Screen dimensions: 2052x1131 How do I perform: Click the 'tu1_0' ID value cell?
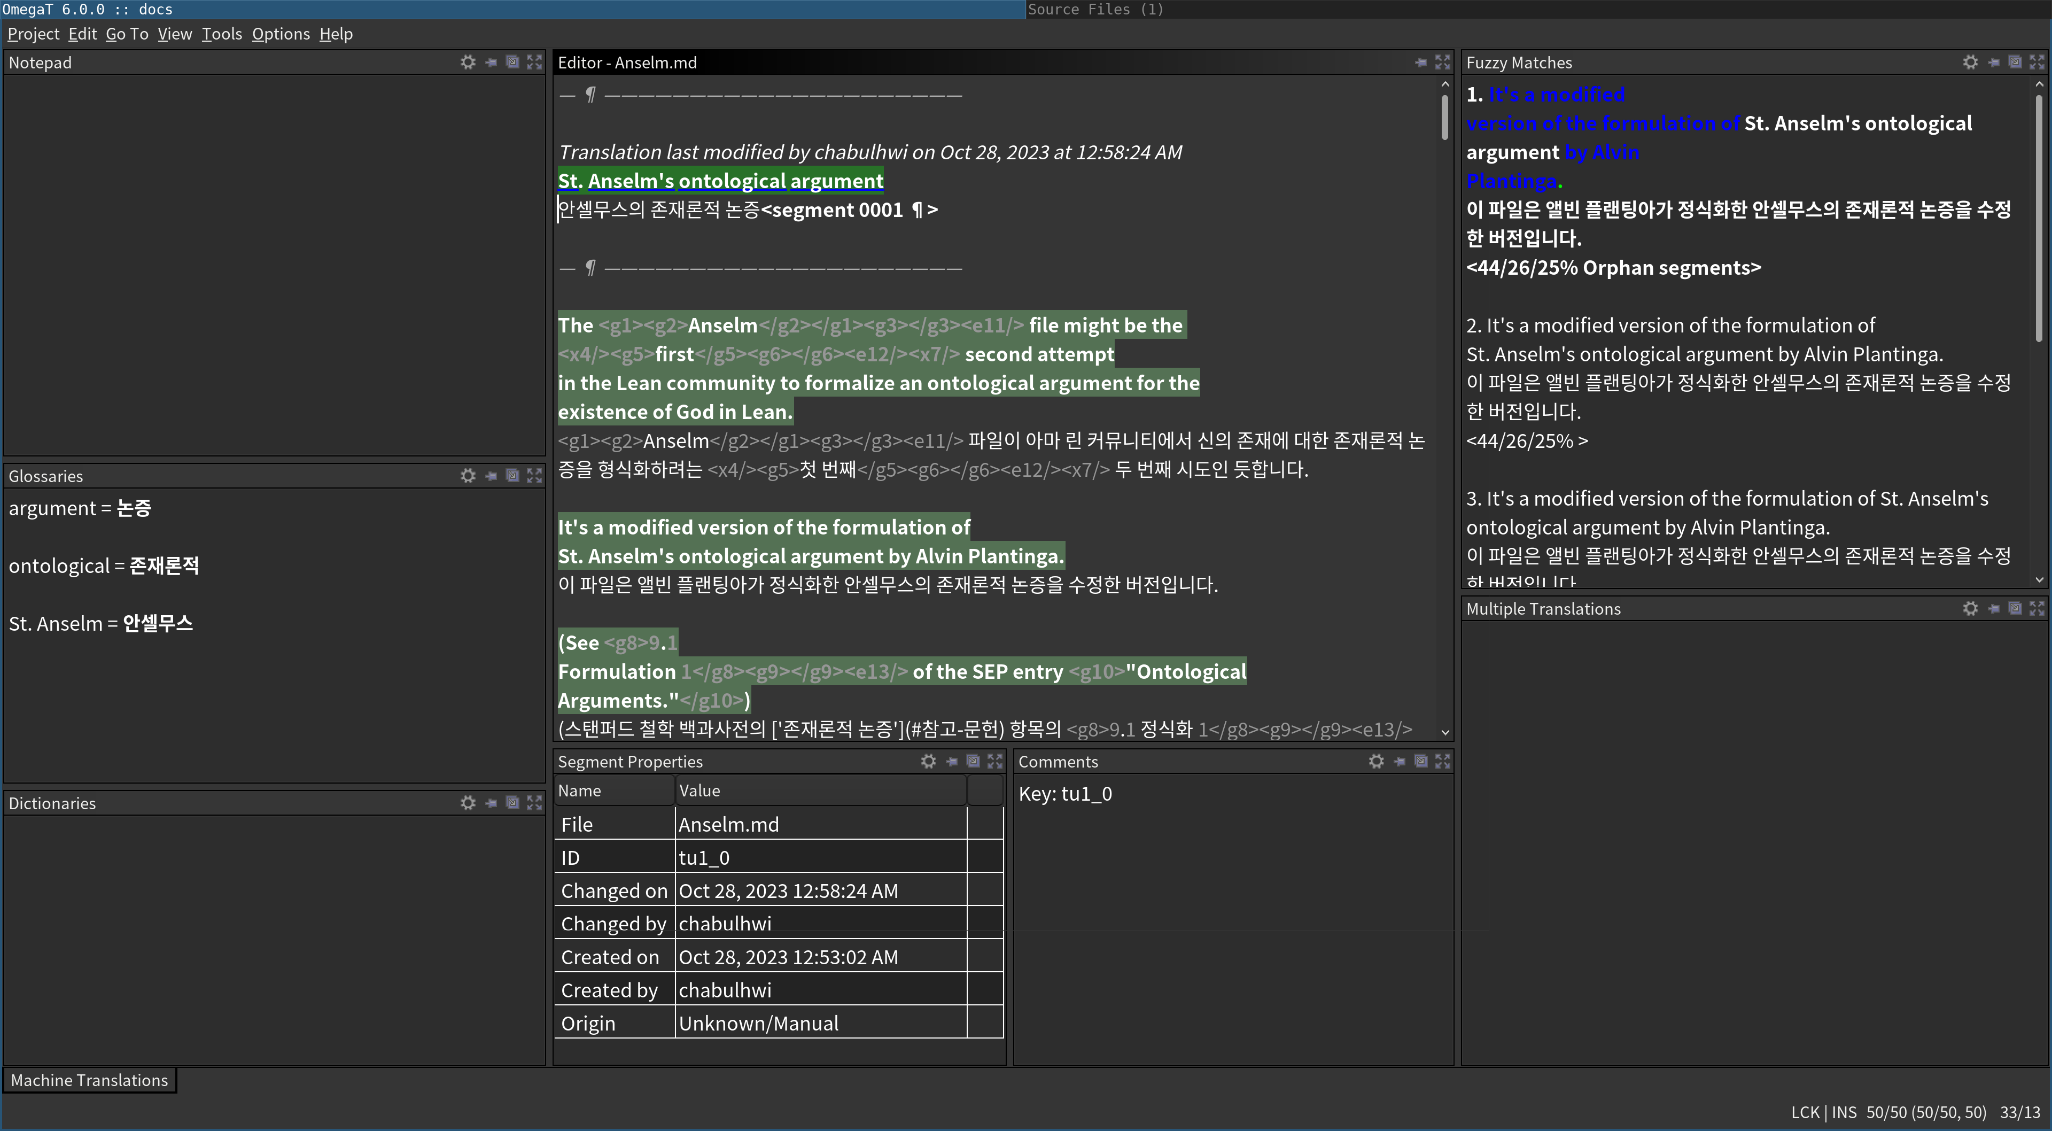820,858
